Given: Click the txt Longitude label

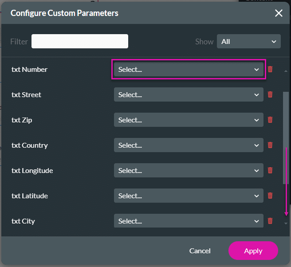Looking at the screenshot, I should [x=32, y=171].
